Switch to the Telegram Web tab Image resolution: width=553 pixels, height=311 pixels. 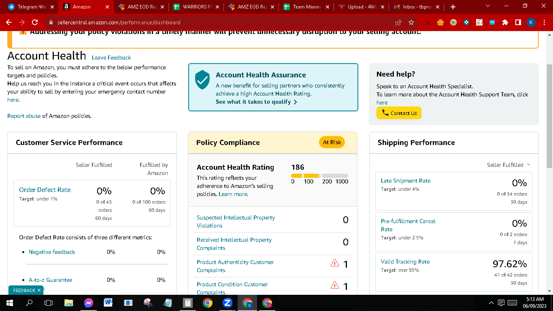(32, 7)
